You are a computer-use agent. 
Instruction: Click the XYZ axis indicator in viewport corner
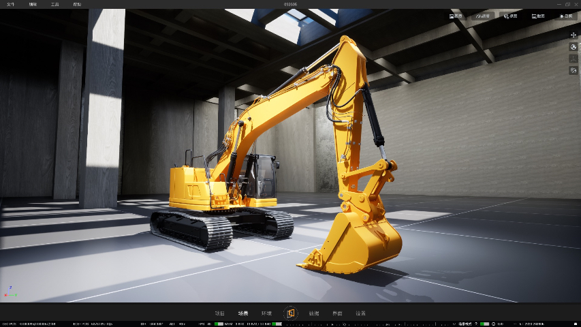click(x=10, y=292)
